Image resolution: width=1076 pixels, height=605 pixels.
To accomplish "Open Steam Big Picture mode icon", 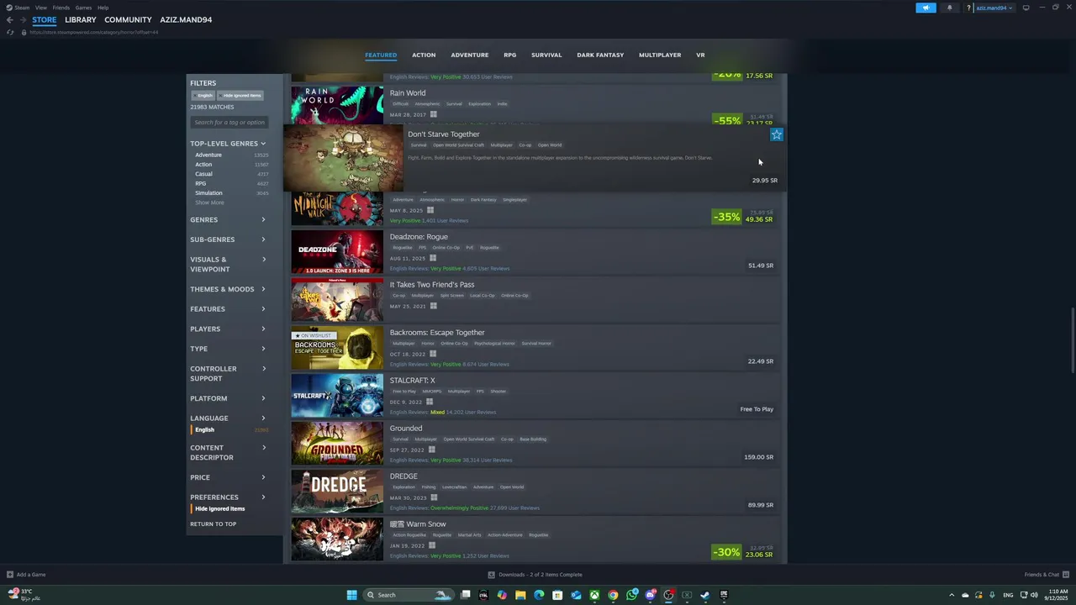I will click(x=1026, y=8).
